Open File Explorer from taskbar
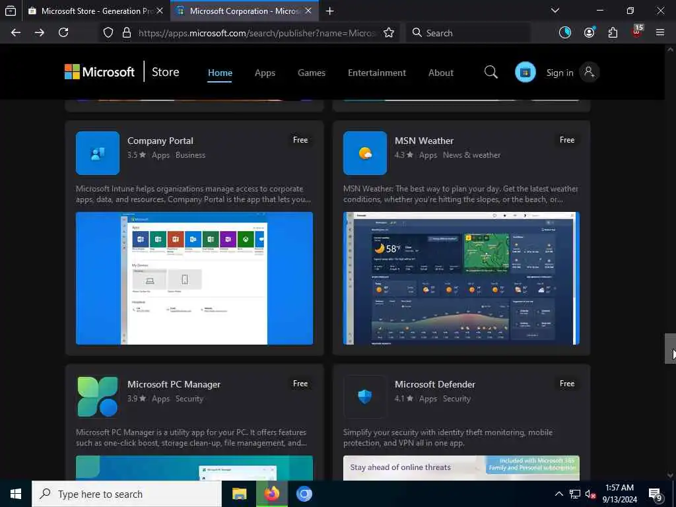 tap(239, 494)
